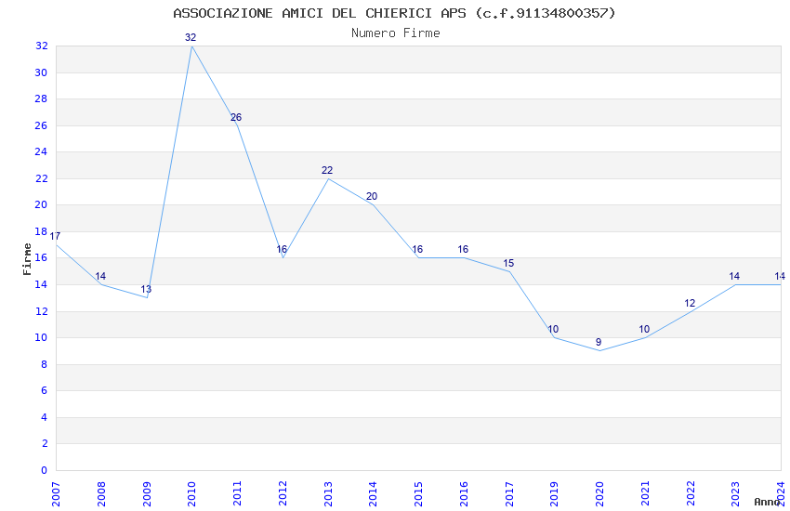Screen dimensions: 790x511
Task: Select the data label 9 for 2020
Action: pyautogui.click(x=599, y=342)
